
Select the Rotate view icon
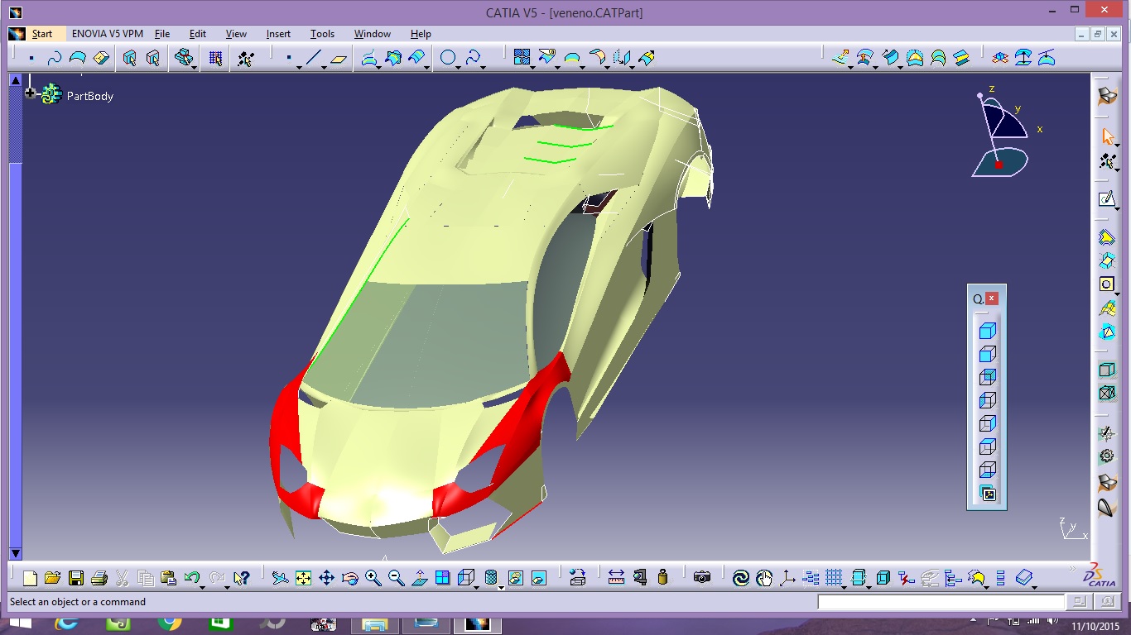[x=350, y=578]
